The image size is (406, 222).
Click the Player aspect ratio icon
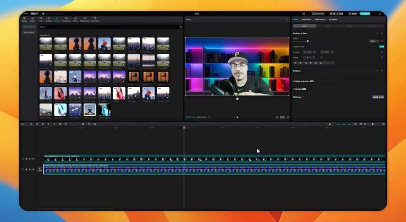pyautogui.click(x=282, y=117)
